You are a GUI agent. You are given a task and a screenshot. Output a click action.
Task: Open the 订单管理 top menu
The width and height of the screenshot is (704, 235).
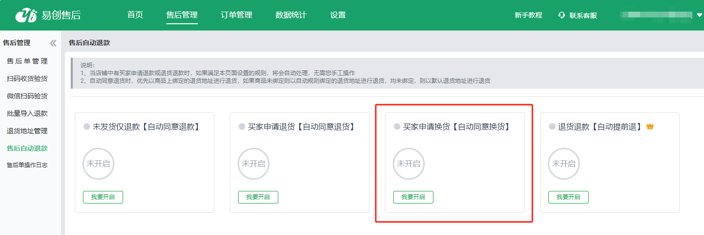click(x=237, y=15)
